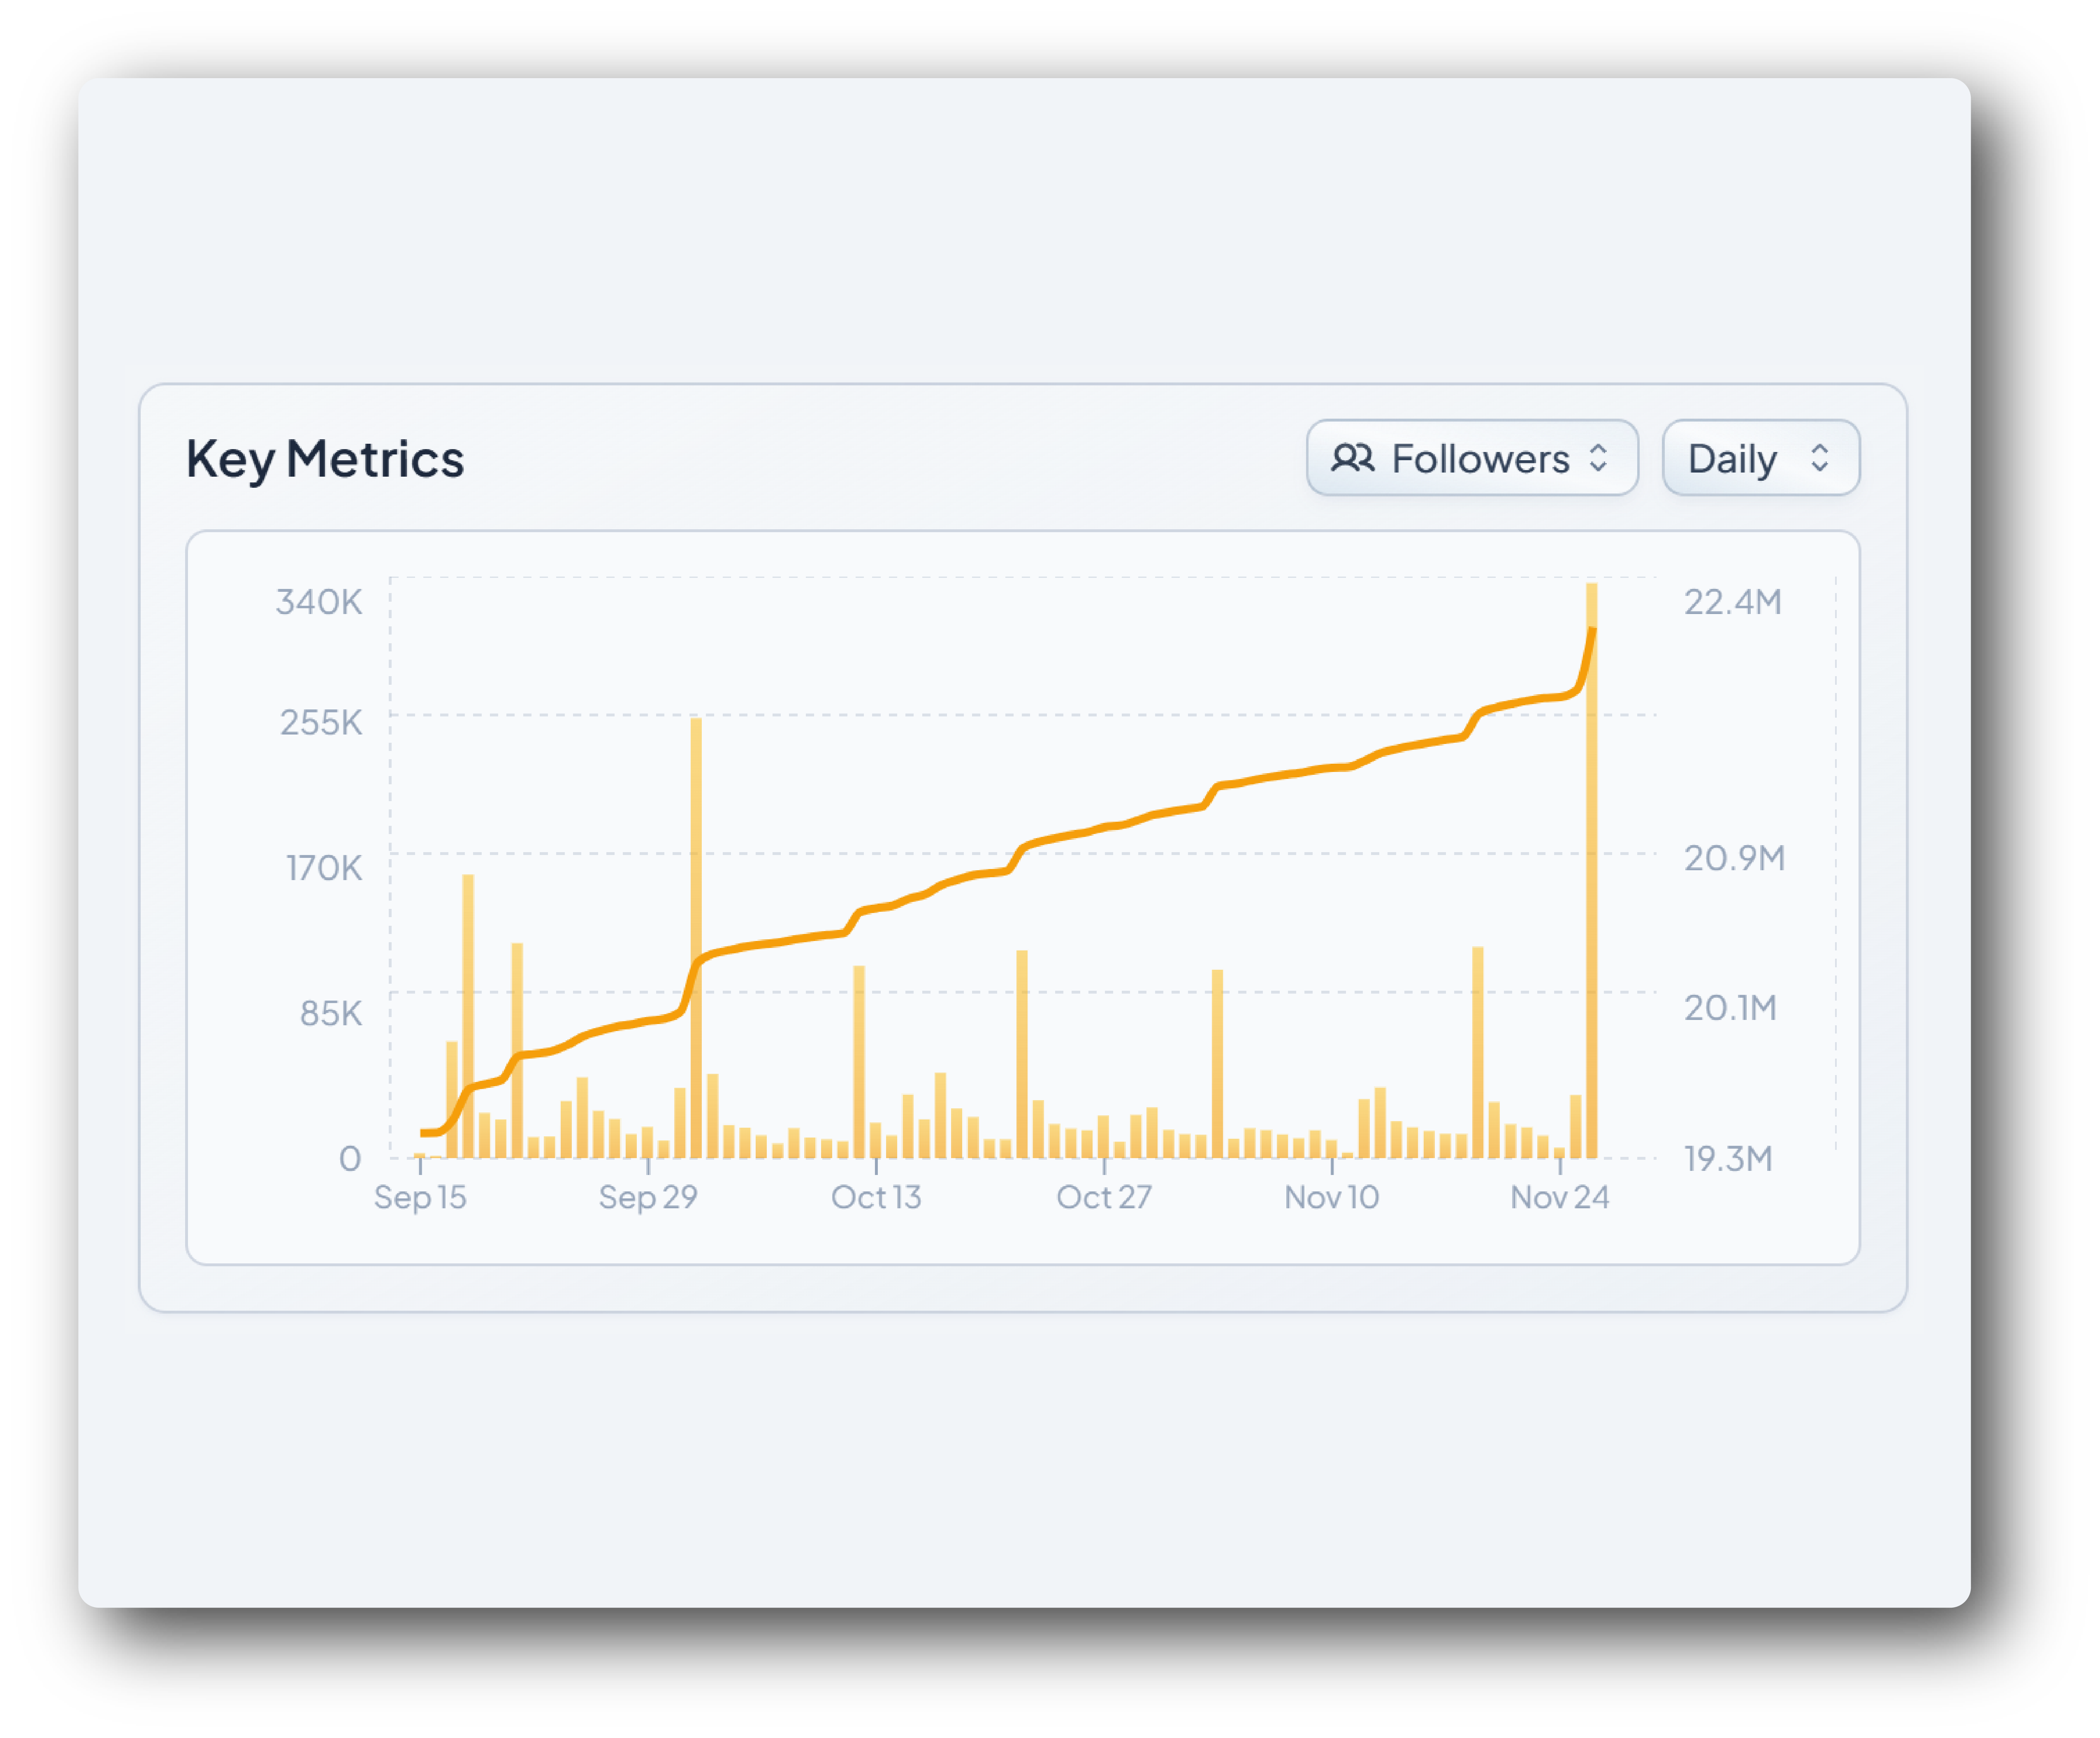Click the Oct 13 axis label

876,1197
